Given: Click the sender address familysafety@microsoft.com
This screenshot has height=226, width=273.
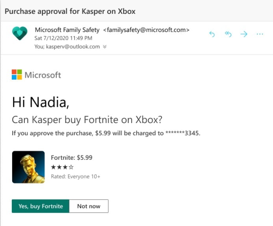Looking at the screenshot, I should tap(146, 30).
